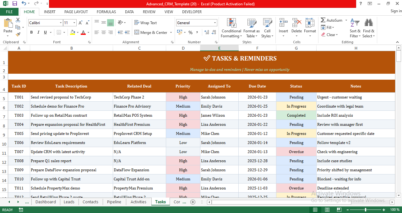This screenshot has height=213, width=402.
Task: Add a new sheet with plus icon
Action: click(193, 202)
